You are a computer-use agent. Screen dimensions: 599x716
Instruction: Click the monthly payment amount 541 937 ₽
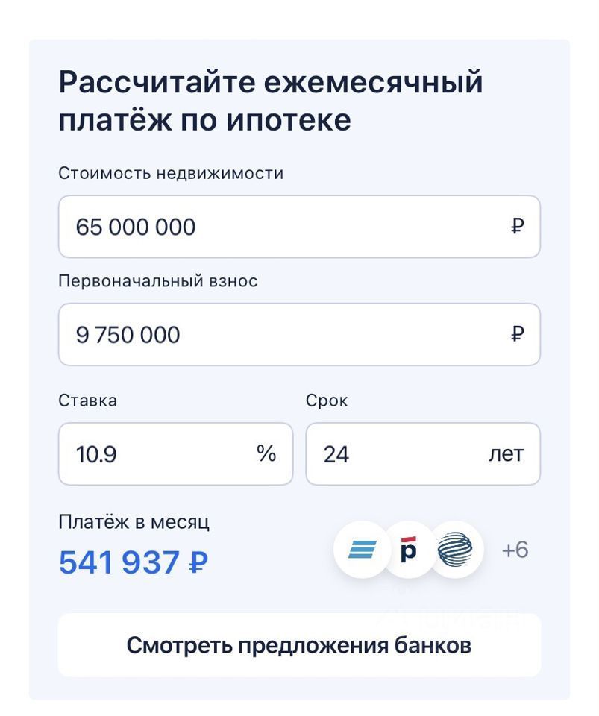point(134,562)
